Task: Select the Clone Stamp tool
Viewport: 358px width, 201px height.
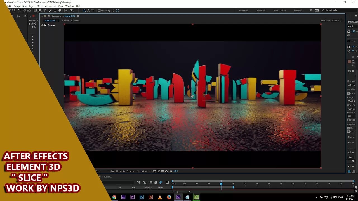Action: click(x=55, y=10)
